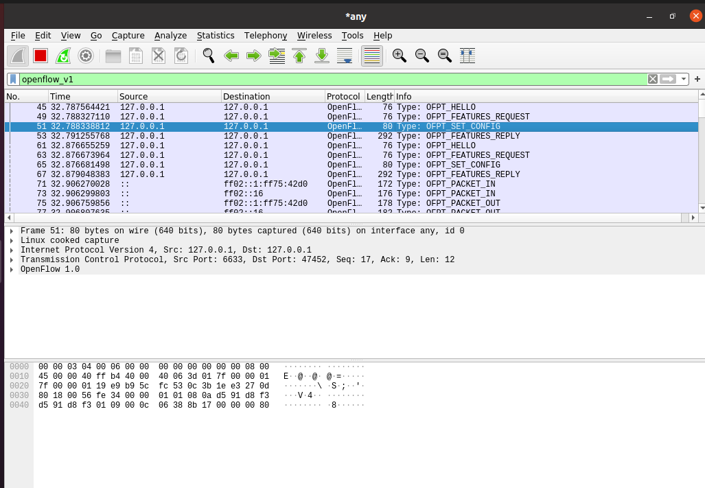
Task: Sort by the Info column header
Action: [x=546, y=97]
